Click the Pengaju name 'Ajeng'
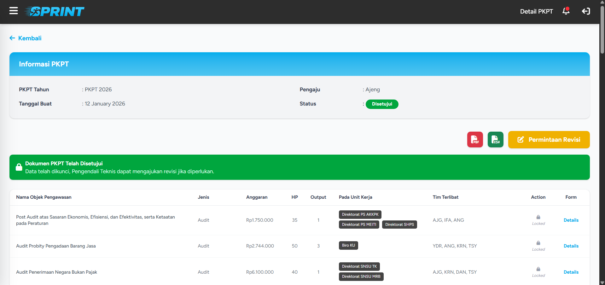 373,89
